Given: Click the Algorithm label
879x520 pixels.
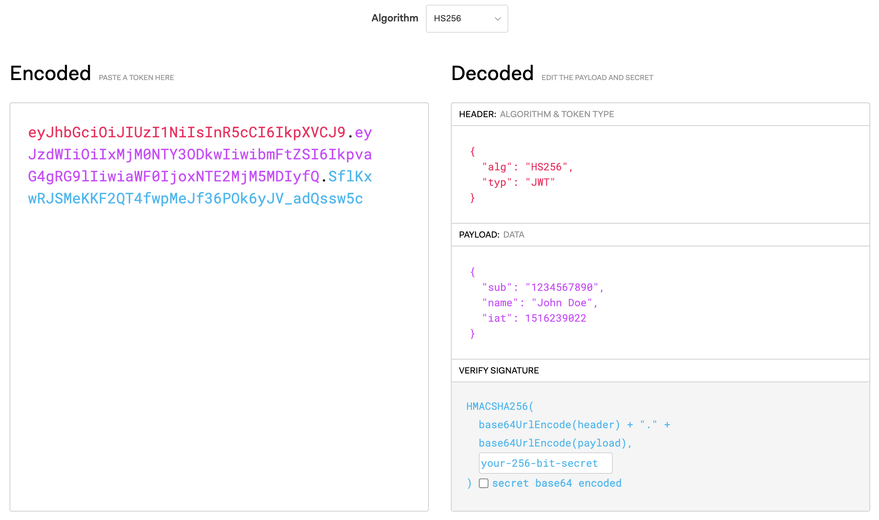Looking at the screenshot, I should tap(395, 18).
